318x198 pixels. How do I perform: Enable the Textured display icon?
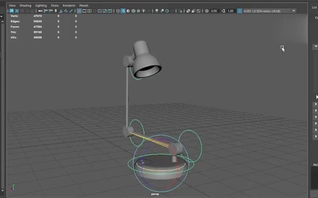pyautogui.click(x=138, y=11)
